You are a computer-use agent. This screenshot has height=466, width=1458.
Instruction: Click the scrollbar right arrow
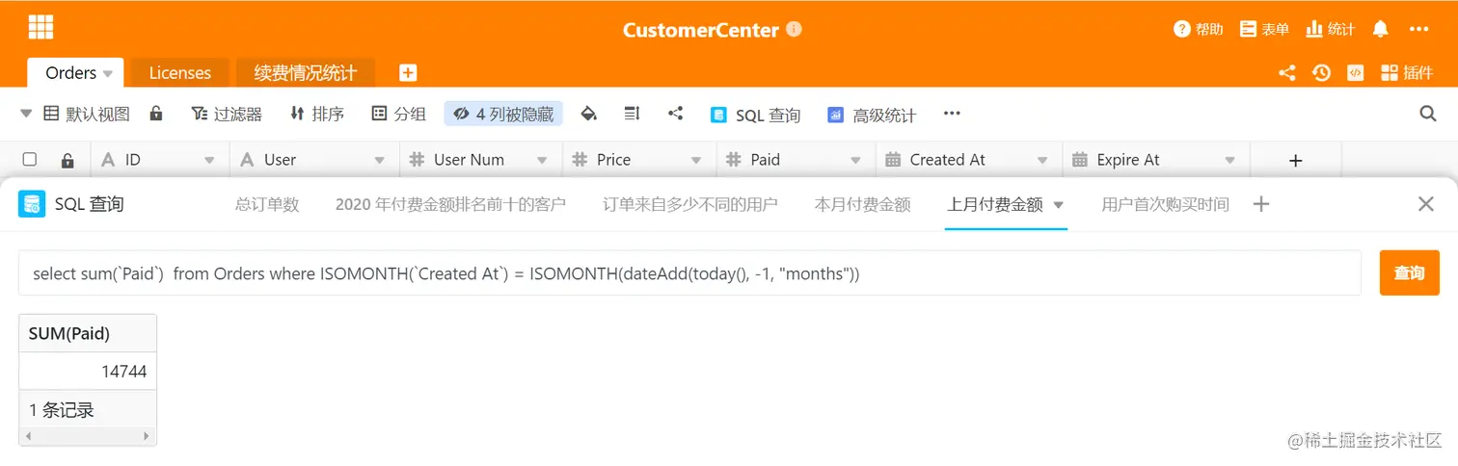148,436
